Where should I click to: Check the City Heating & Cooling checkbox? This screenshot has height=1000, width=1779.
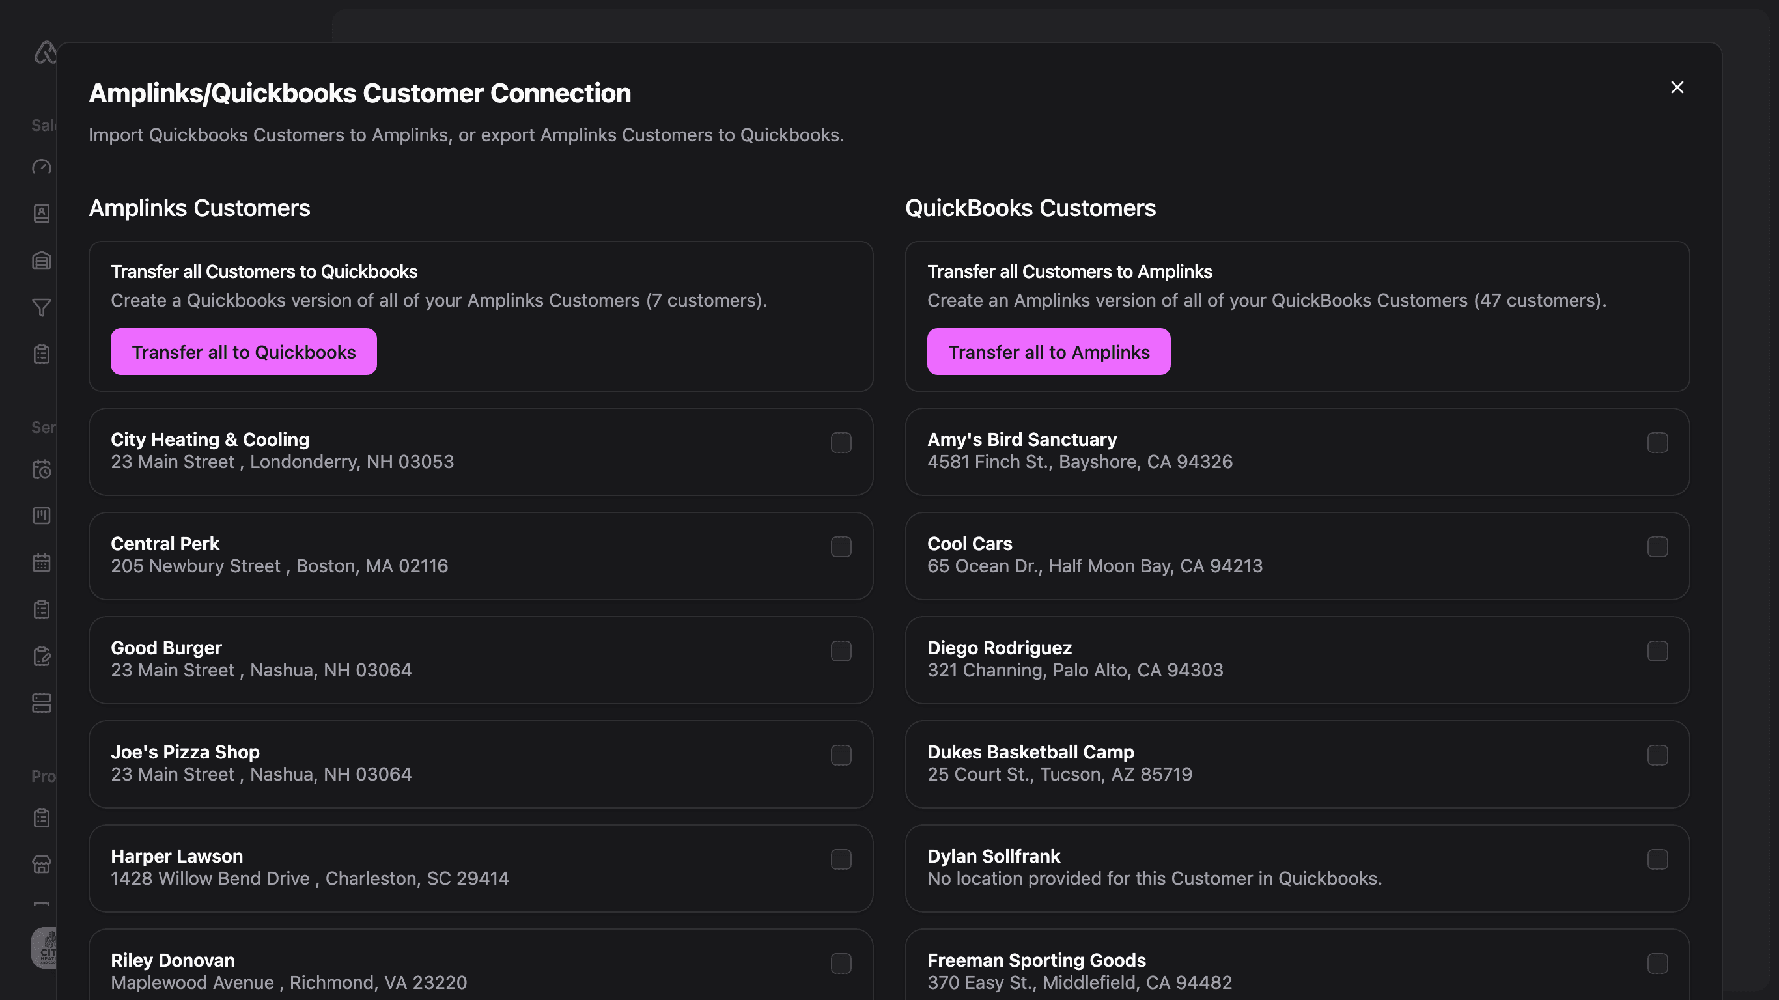pyautogui.click(x=841, y=443)
